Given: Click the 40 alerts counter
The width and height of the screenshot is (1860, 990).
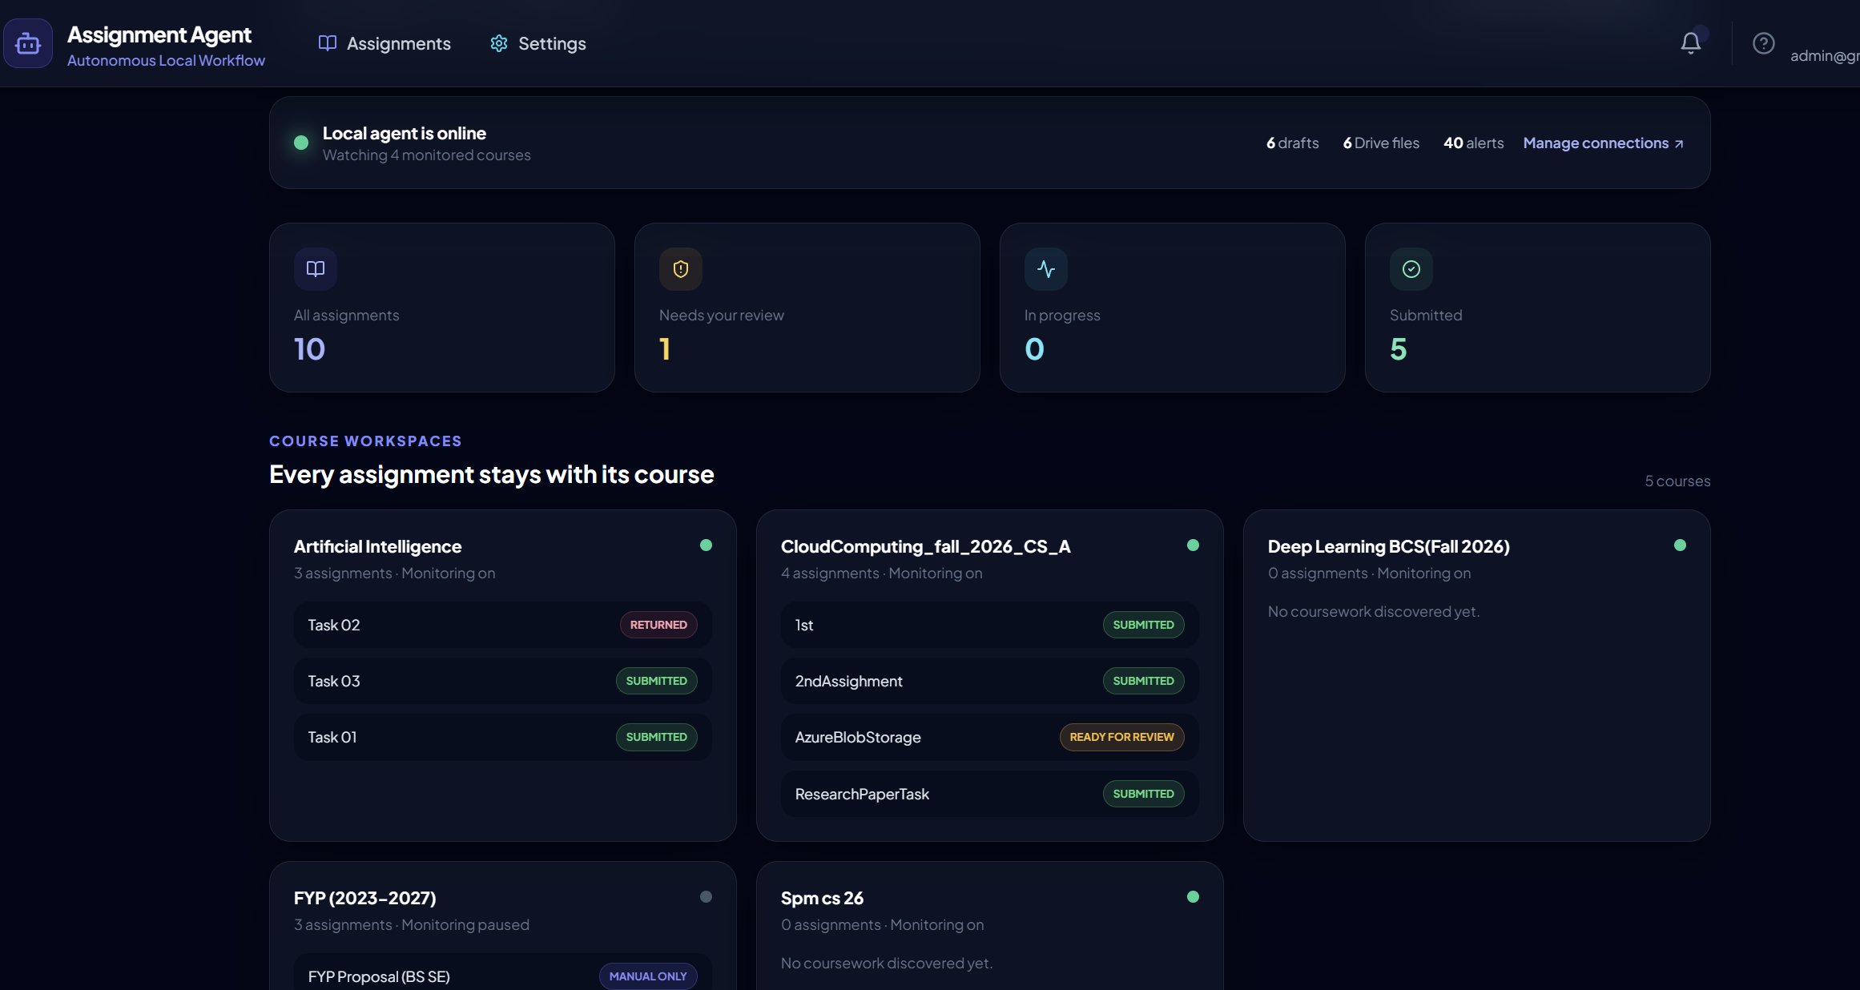Looking at the screenshot, I should (1473, 143).
